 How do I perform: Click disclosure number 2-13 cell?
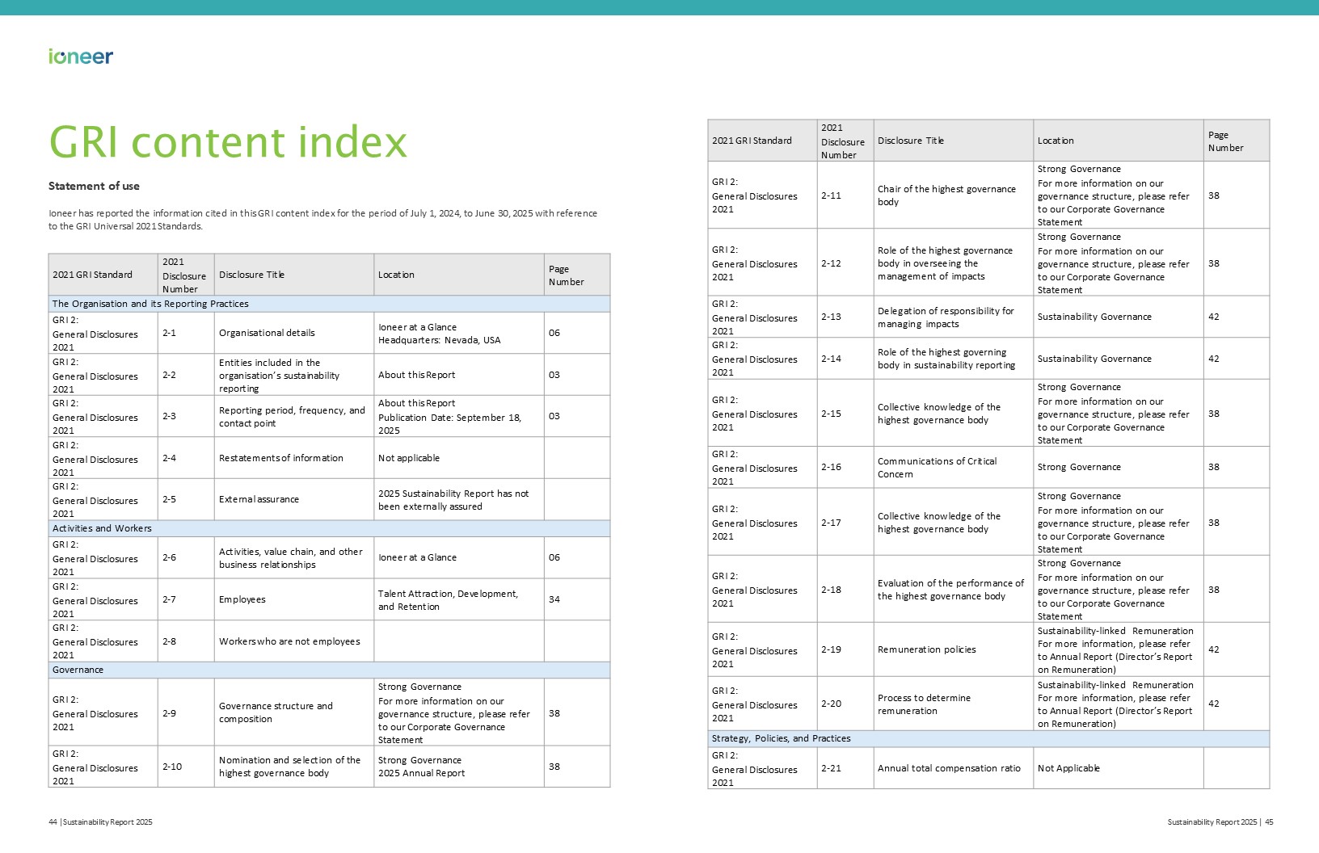pos(831,317)
